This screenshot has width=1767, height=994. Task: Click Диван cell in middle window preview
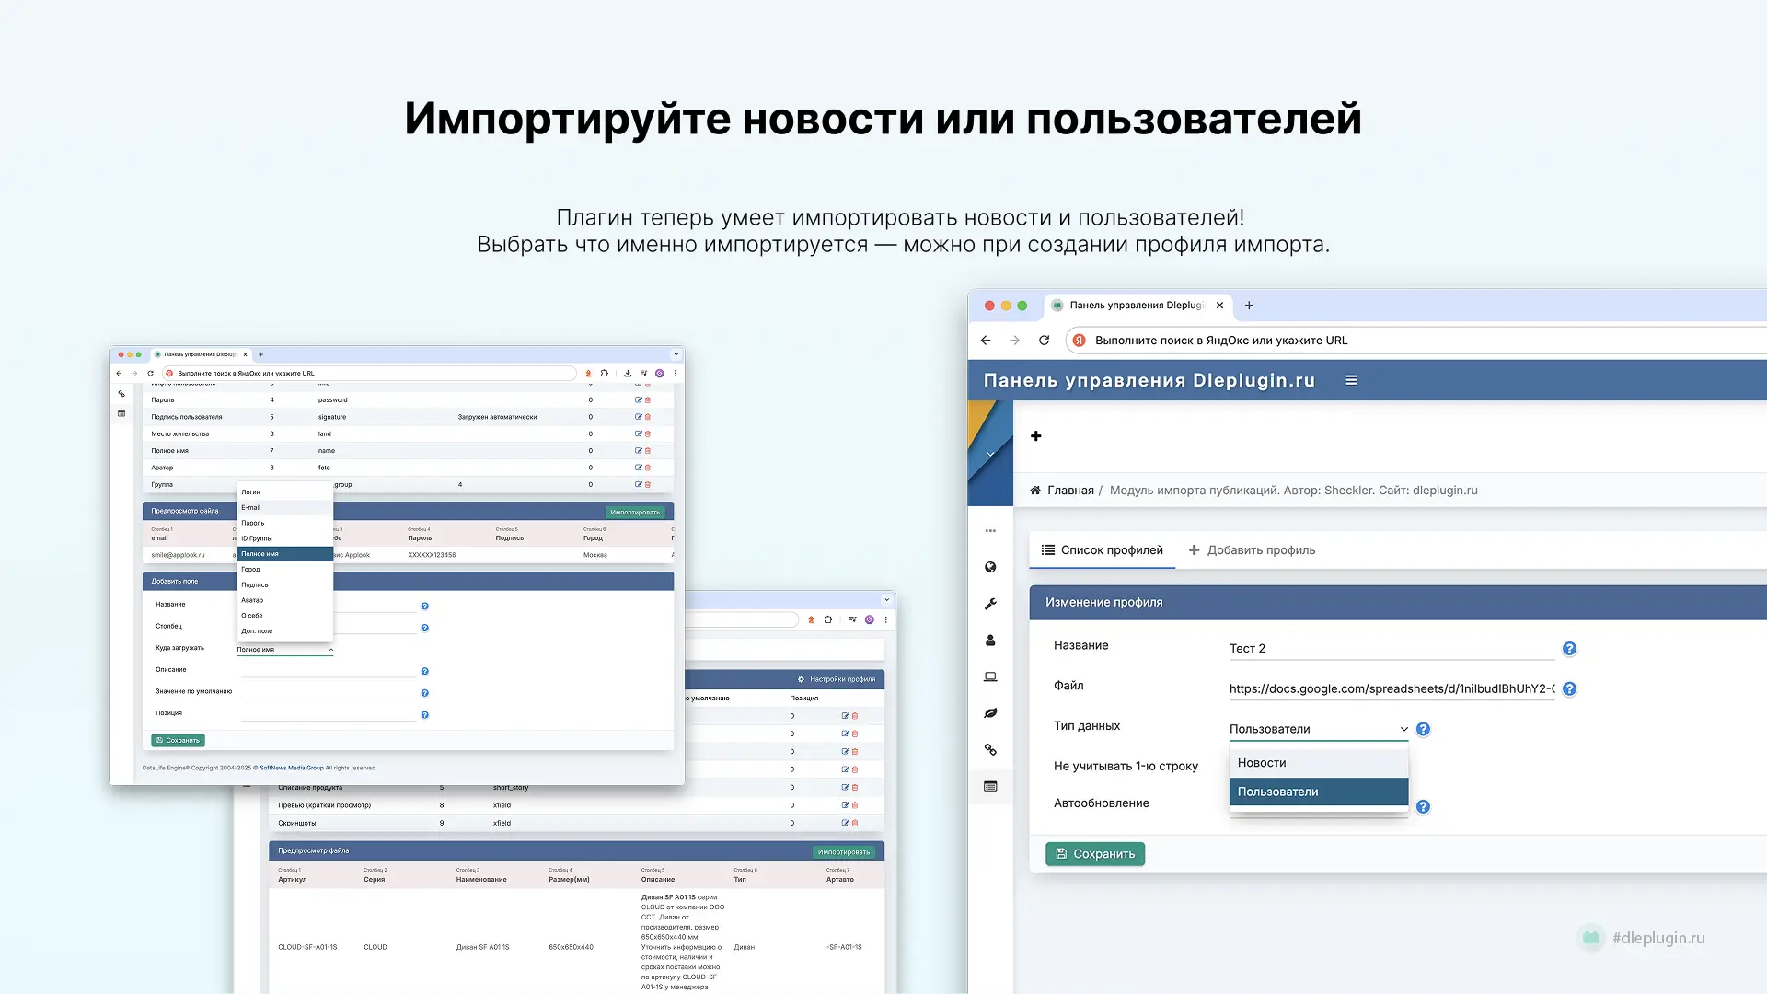(x=745, y=947)
